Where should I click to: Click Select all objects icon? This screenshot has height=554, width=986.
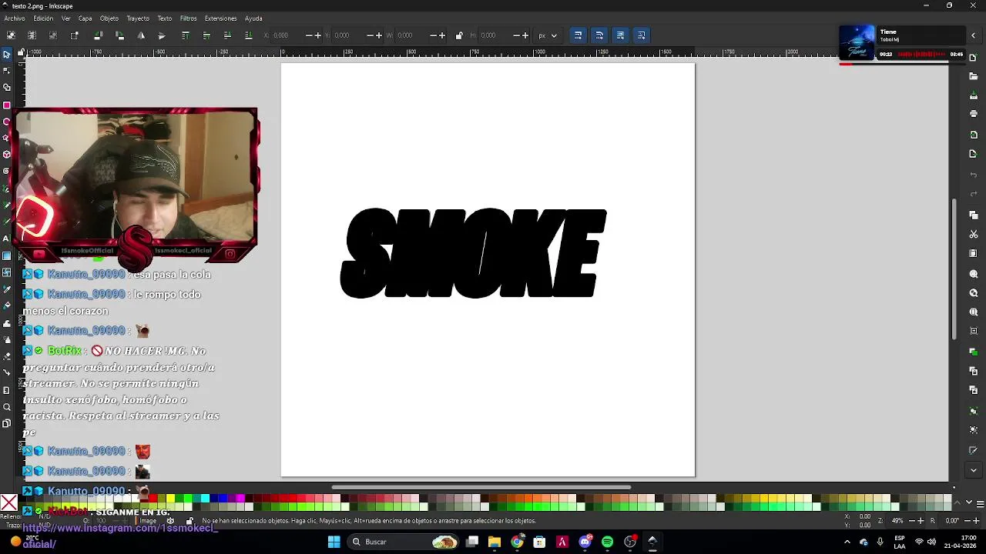[x=11, y=35]
